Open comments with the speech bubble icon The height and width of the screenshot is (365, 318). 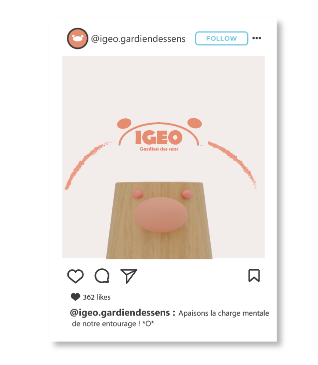(x=102, y=276)
